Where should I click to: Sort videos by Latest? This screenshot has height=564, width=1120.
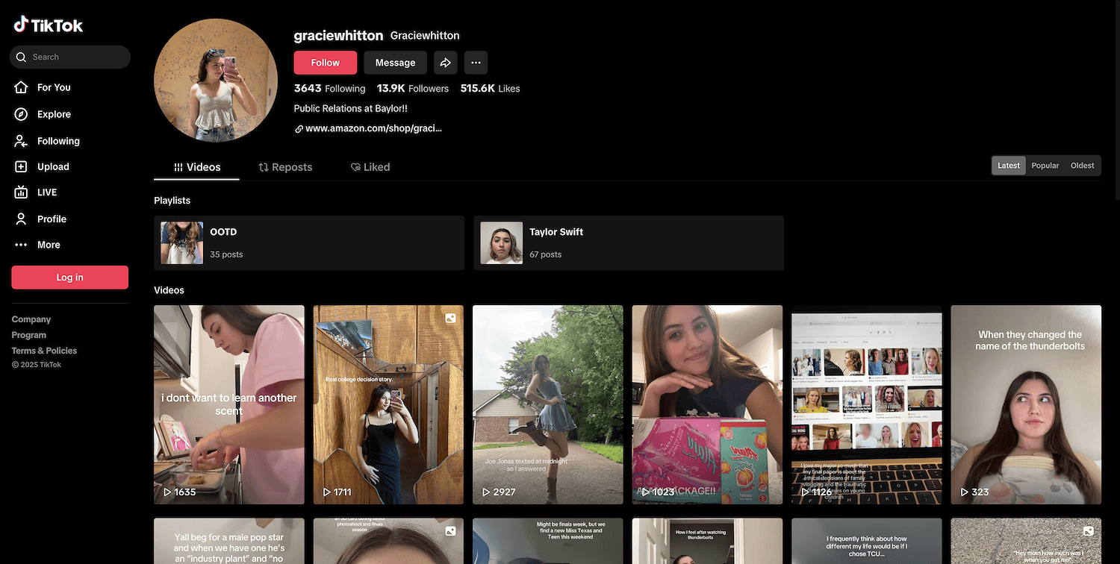coord(1008,166)
